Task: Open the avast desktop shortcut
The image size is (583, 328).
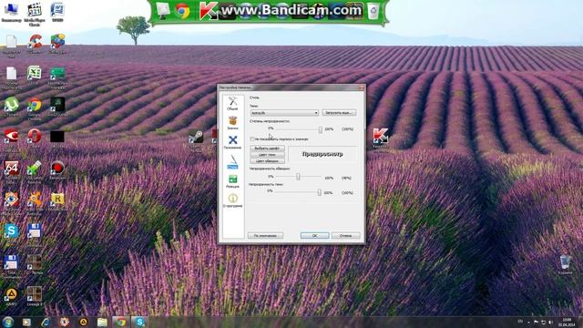Action: [35, 203]
